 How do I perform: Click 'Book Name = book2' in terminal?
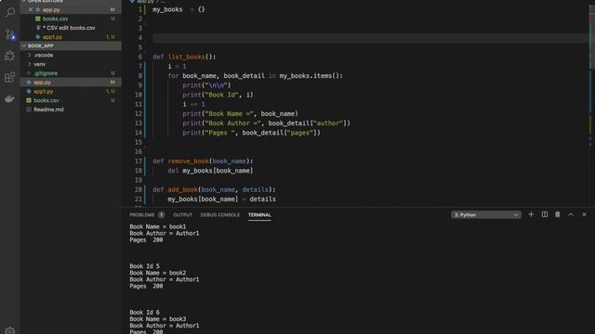[x=158, y=273]
